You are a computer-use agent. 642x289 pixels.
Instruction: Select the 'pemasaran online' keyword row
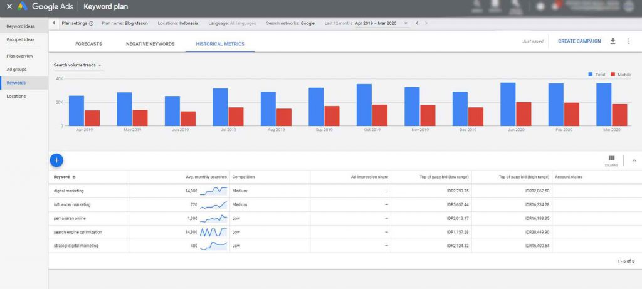click(x=345, y=219)
